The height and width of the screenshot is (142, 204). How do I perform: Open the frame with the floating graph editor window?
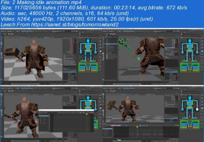click(51, 114)
